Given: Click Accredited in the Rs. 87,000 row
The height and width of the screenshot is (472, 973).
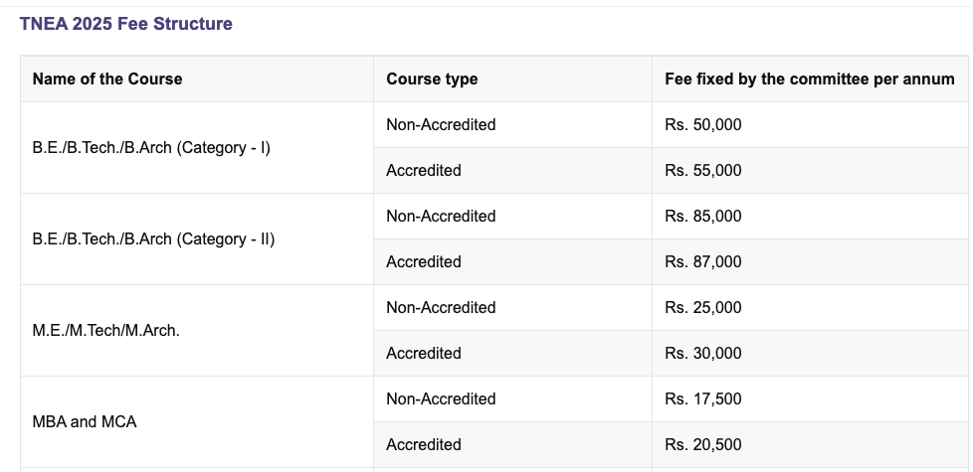Looking at the screenshot, I should click(x=424, y=262).
